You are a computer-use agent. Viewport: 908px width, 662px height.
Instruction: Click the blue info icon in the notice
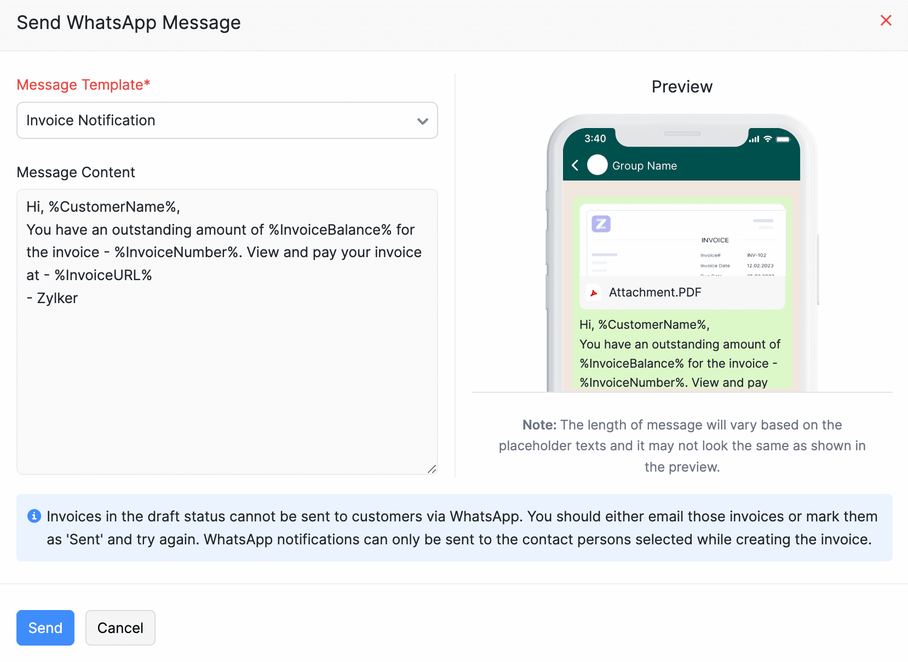click(34, 516)
